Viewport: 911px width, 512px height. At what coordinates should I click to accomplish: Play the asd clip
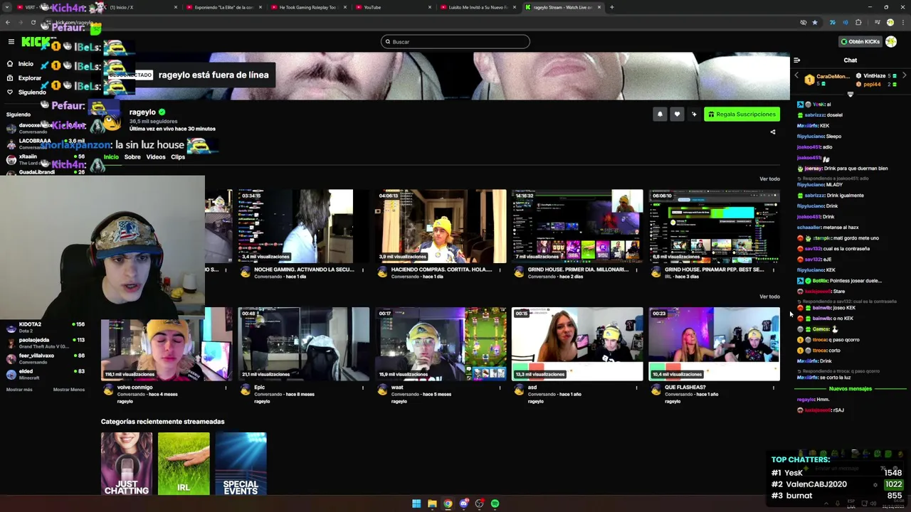(577, 344)
